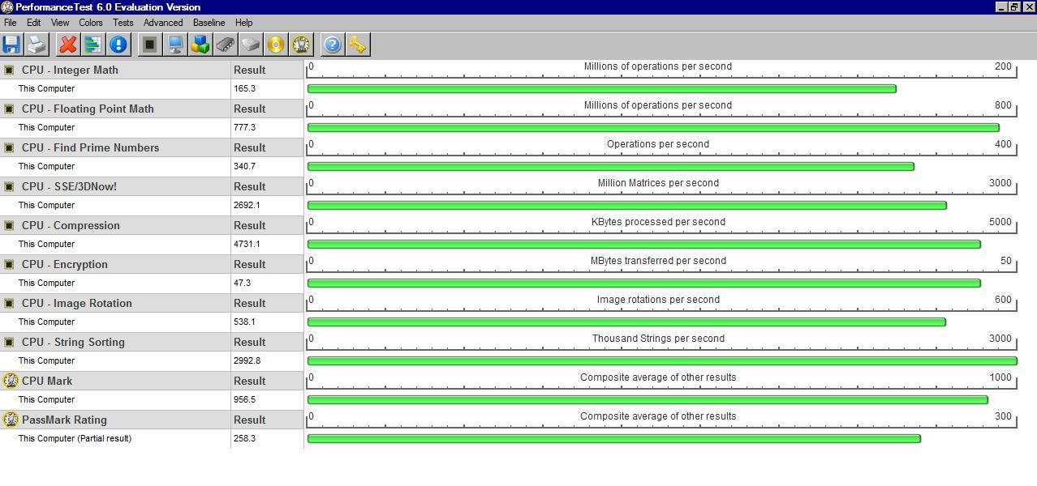The width and height of the screenshot is (1037, 486).
Task: Click the Compression result value 4731.1
Action: click(247, 244)
